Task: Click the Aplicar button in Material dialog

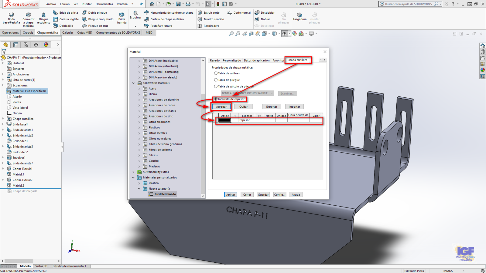Action: 231,195
